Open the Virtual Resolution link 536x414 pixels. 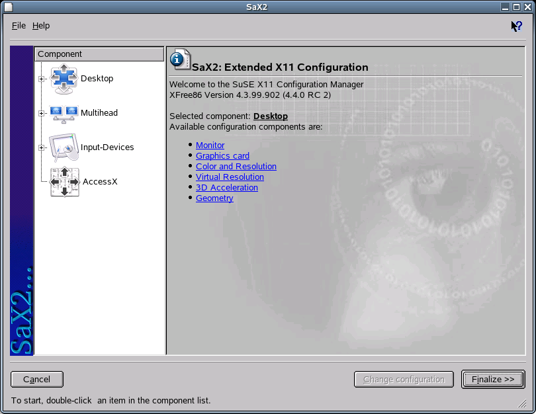point(230,177)
